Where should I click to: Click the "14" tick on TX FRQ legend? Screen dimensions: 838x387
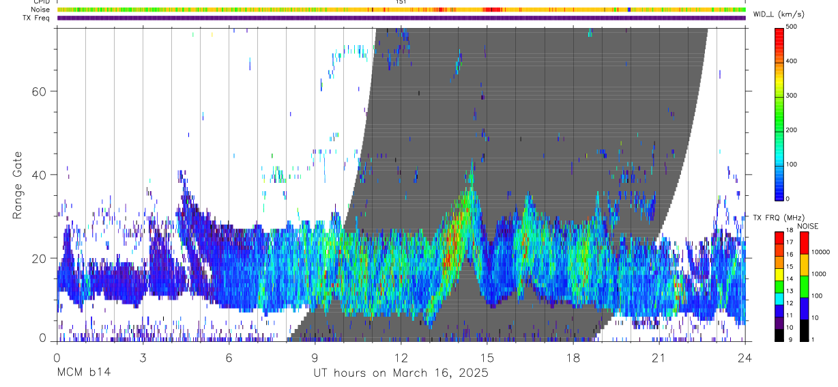(791, 278)
